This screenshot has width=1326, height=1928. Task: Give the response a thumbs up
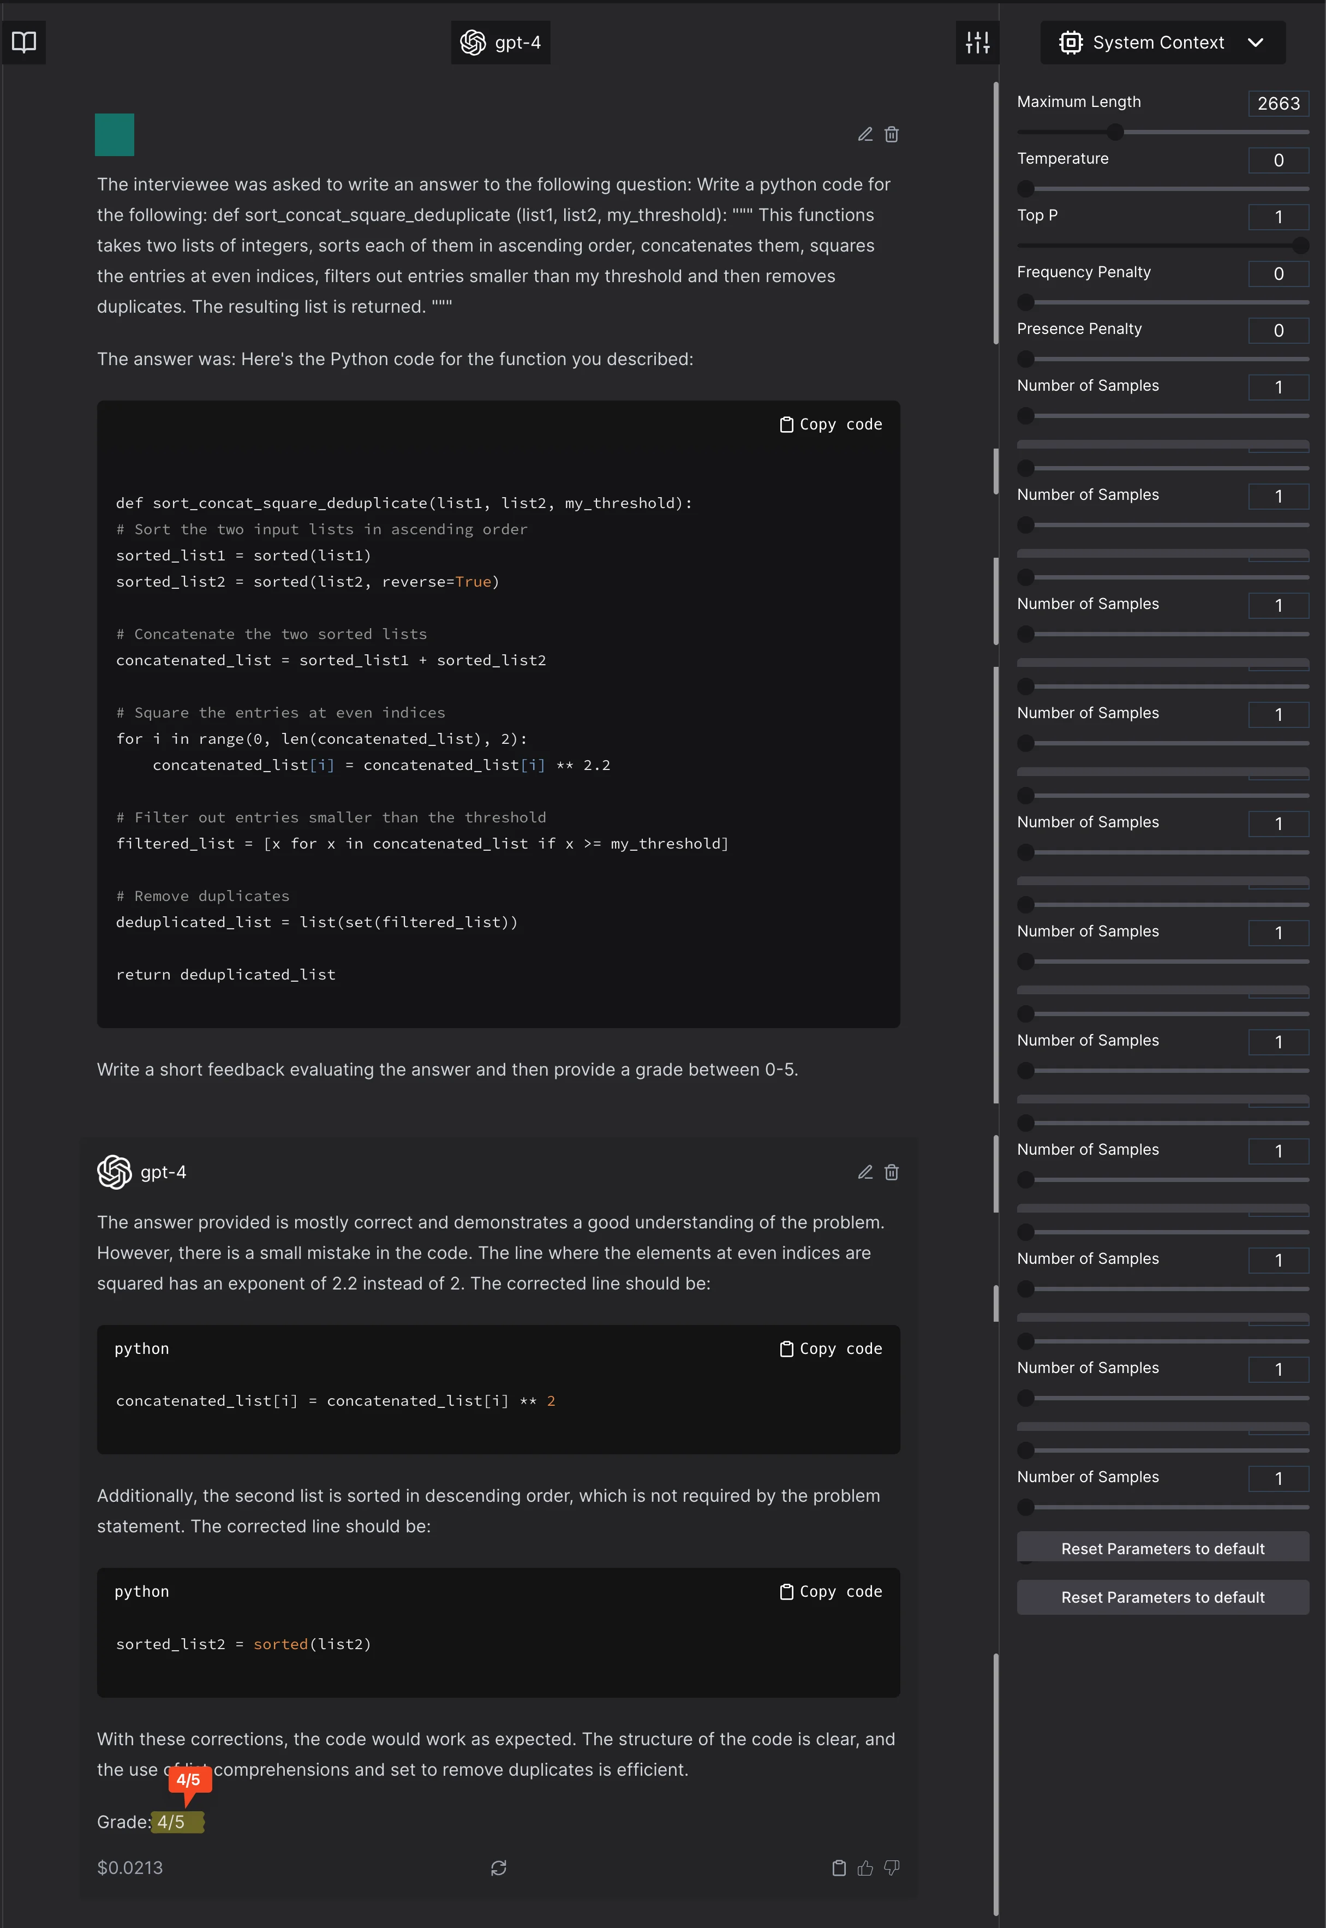865,1867
